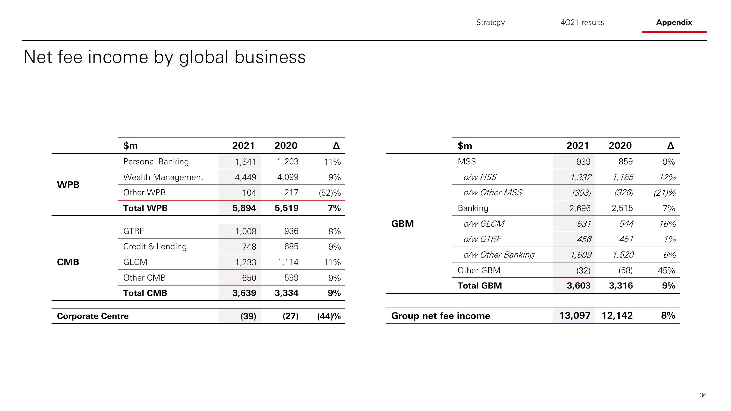The height and width of the screenshot is (411, 731).
Task: Click Total WPB 2020 value 5,519
Action: click(287, 208)
